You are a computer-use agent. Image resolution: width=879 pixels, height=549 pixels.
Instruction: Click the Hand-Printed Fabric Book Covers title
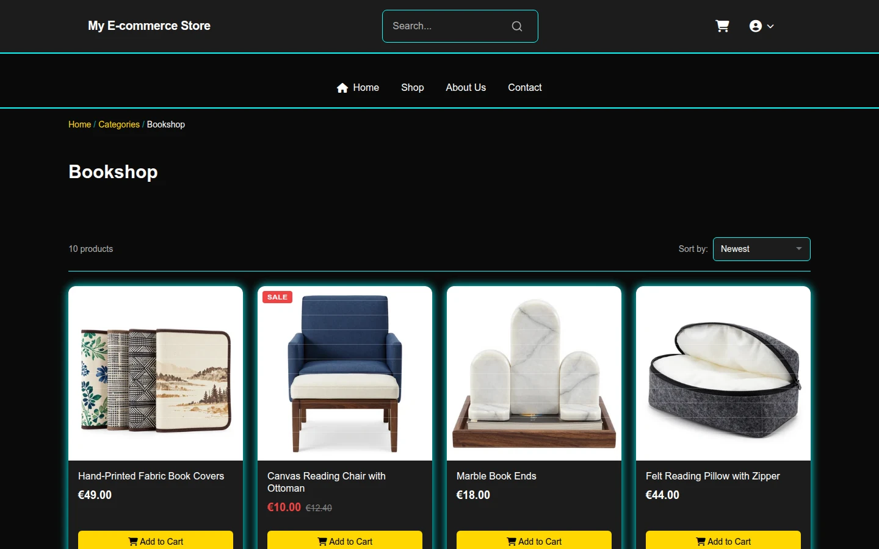coord(151,476)
